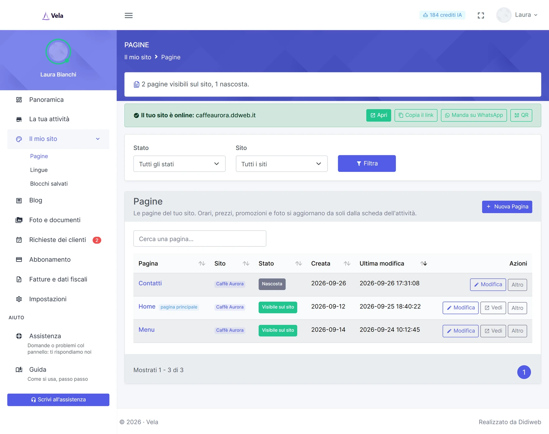Click the Guida book icon
Viewport: 549px width, 434px height.
point(19,370)
